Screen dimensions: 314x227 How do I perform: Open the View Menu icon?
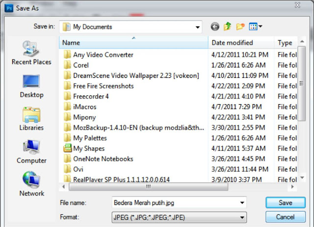tap(253, 26)
